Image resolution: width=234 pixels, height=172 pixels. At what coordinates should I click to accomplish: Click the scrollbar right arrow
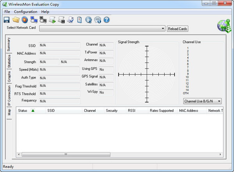(x=220, y=154)
